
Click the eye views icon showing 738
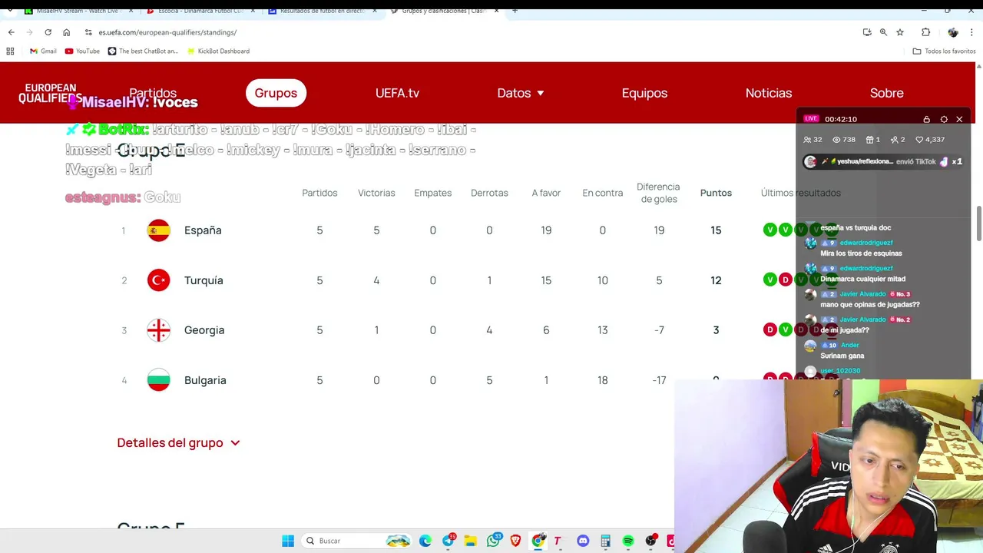point(837,140)
